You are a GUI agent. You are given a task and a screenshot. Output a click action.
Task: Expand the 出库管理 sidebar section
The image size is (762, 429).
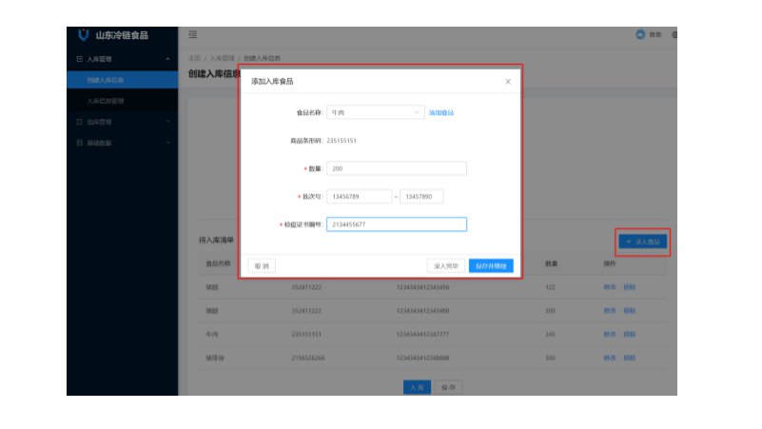168,122
